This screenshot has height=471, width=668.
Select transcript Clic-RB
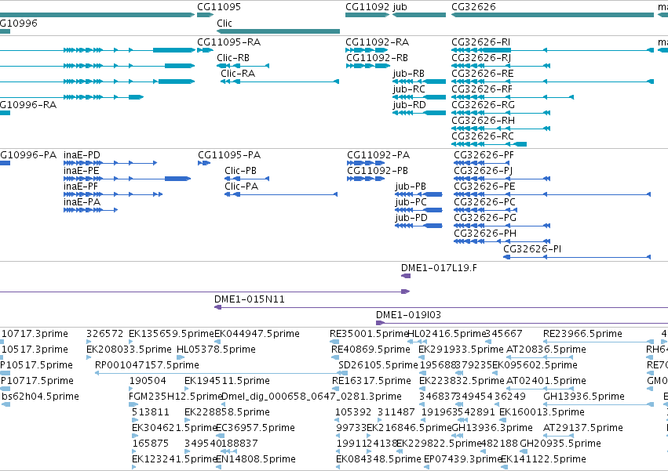233,58
